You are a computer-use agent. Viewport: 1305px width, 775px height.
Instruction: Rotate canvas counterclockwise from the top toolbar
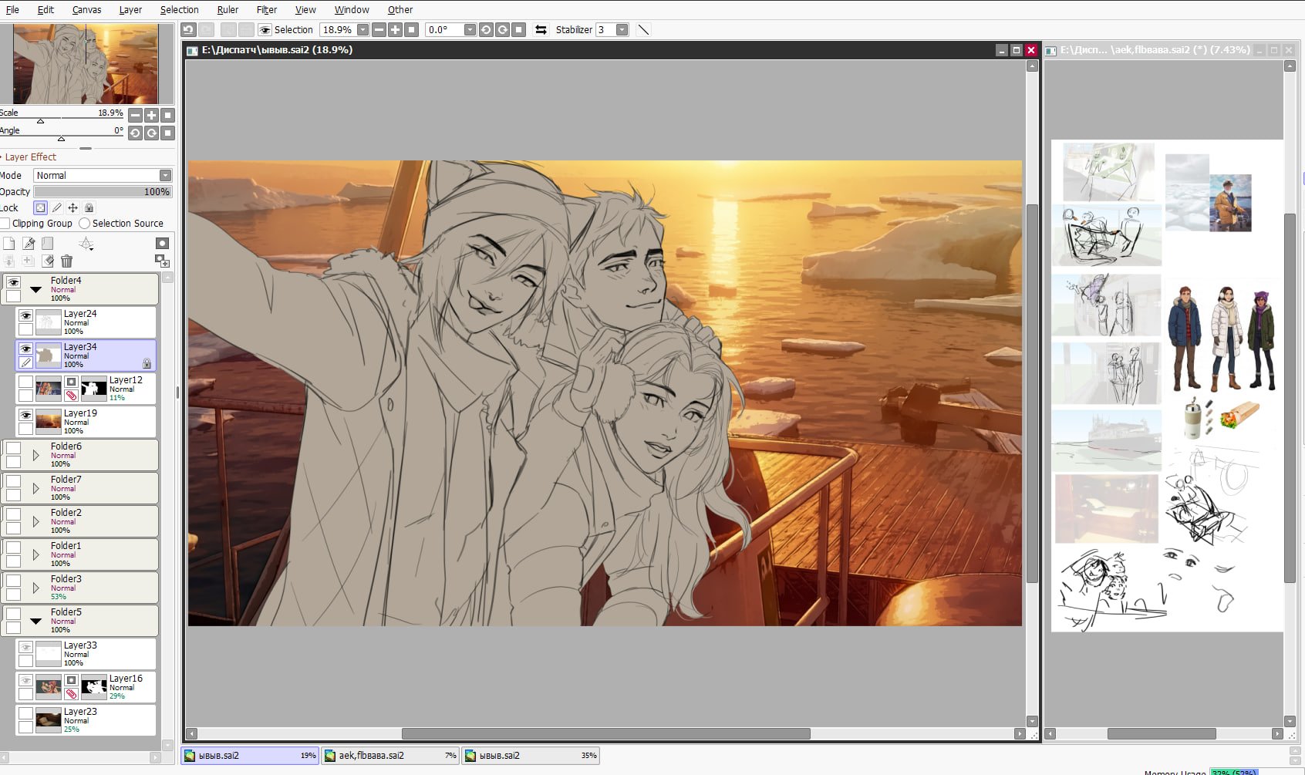pyautogui.click(x=486, y=30)
